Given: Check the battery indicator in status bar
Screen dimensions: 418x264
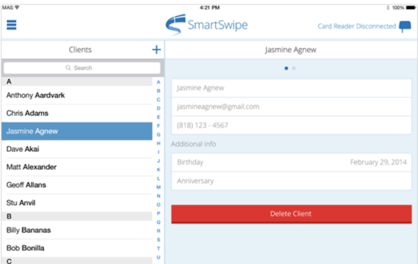Looking at the screenshot, I should pos(410,8).
